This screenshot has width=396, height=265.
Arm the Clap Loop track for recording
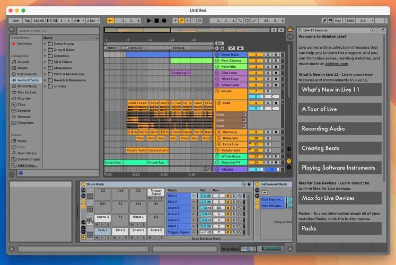point(277,73)
